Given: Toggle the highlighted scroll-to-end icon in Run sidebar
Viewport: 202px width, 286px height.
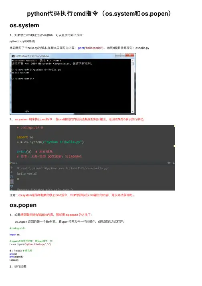Looking at the screenshot, I should click(x=12, y=181).
